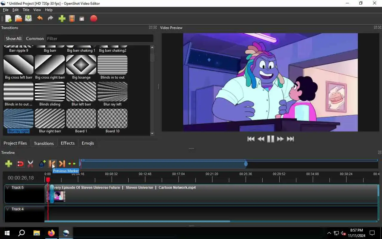Open Windows taskbar search
Screen dimensions: 382x239
[x=21, y=233]
